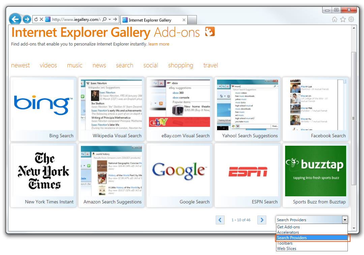This screenshot has height=255, width=364.
Task: Click the vertical scrollbar thumb
Action: tap(354, 118)
